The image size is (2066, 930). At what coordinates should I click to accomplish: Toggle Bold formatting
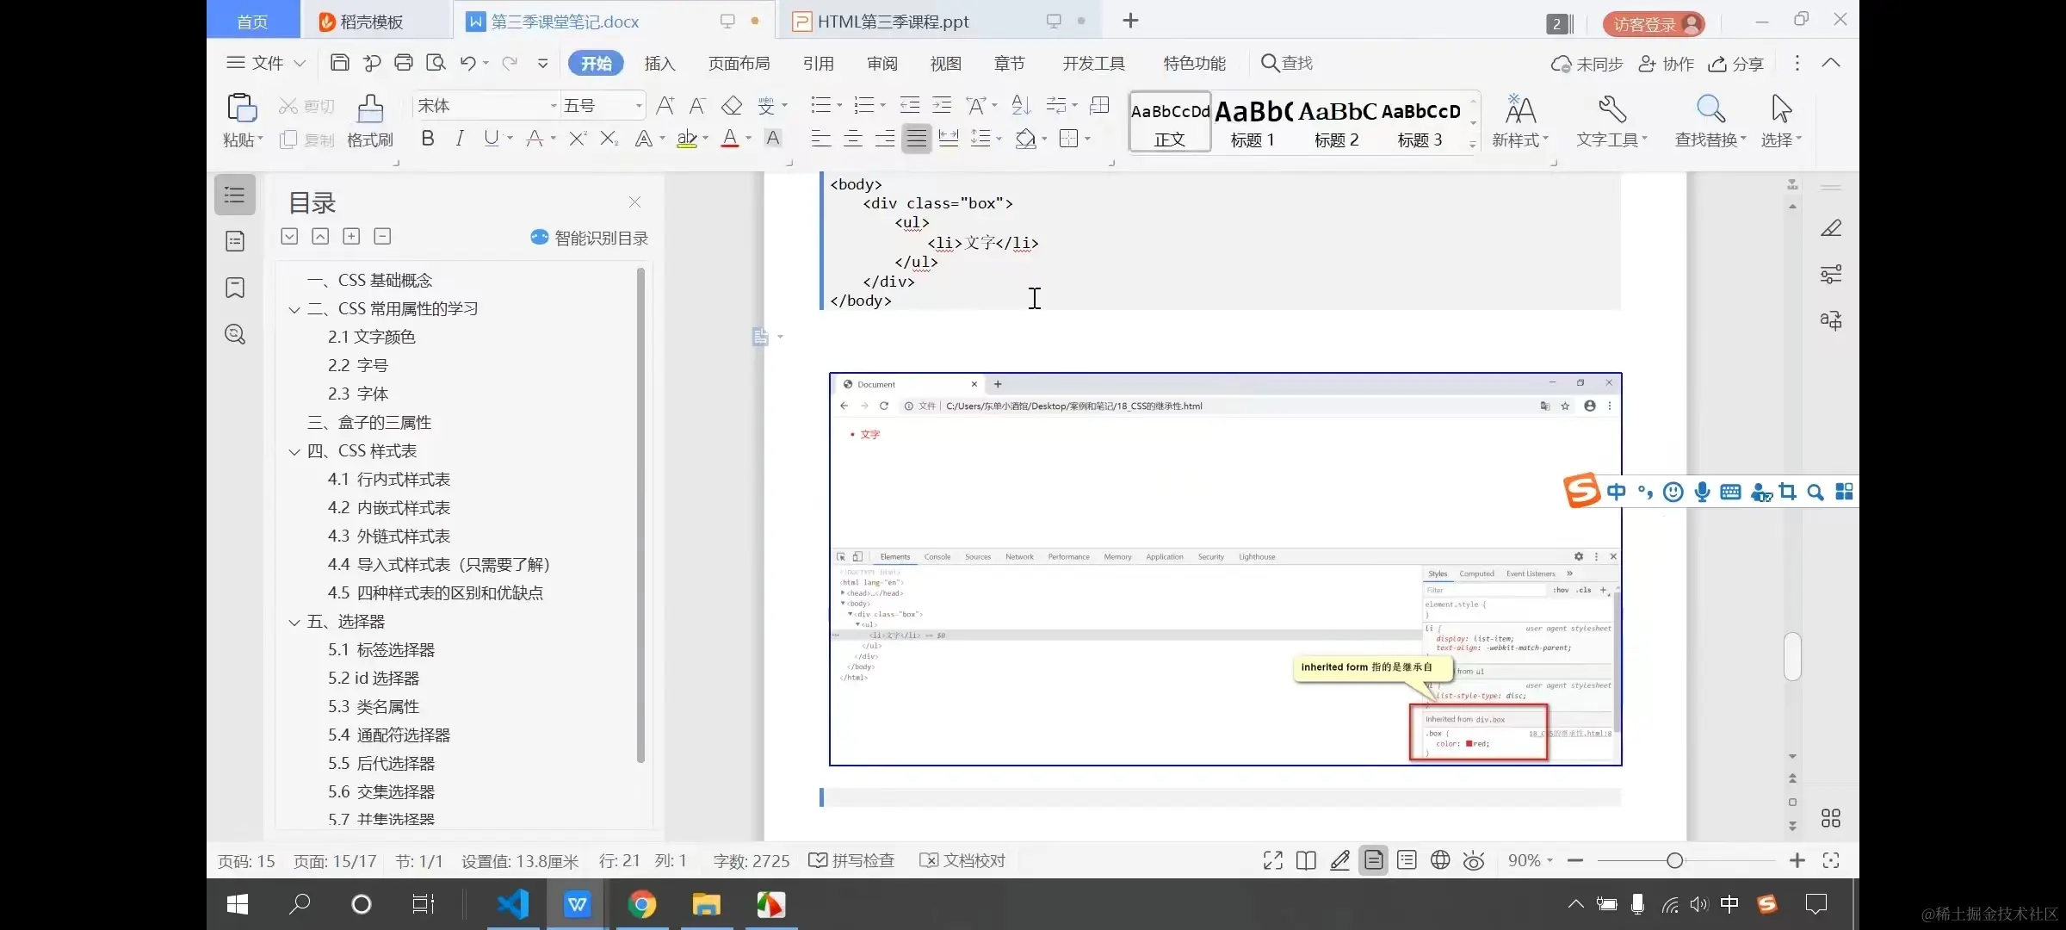pyautogui.click(x=427, y=139)
